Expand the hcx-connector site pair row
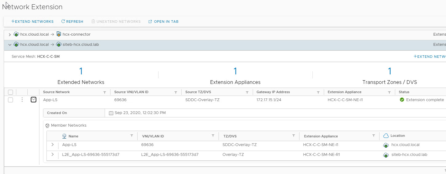This screenshot has height=174, width=446. tap(10, 34)
